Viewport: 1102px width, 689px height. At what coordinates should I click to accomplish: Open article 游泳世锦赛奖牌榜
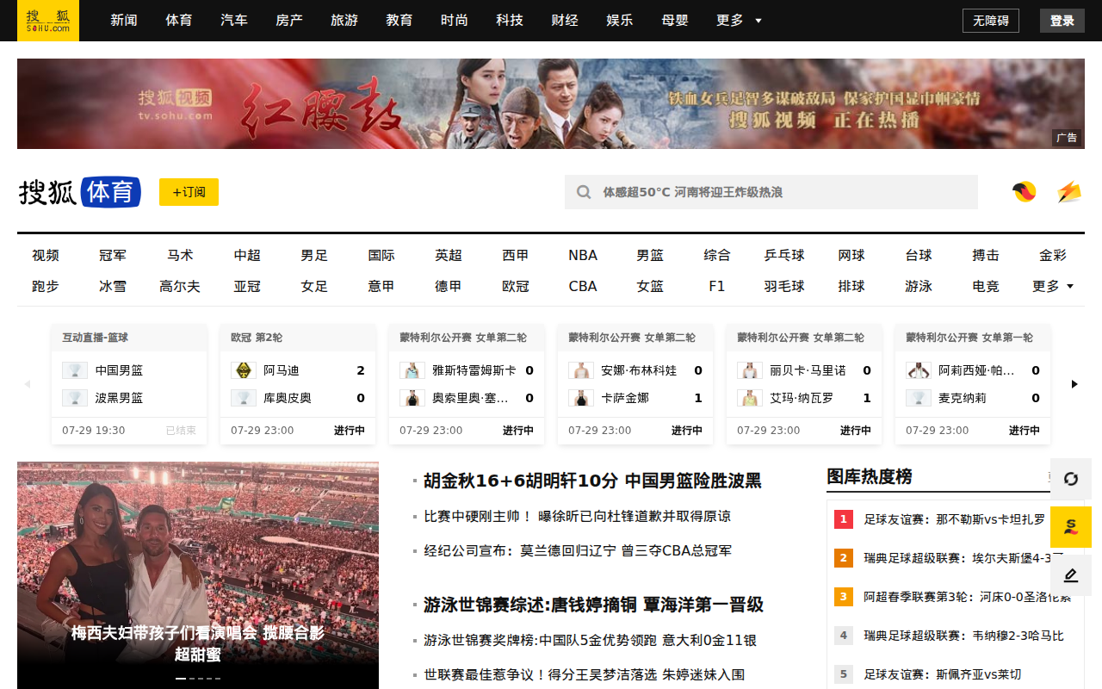590,640
